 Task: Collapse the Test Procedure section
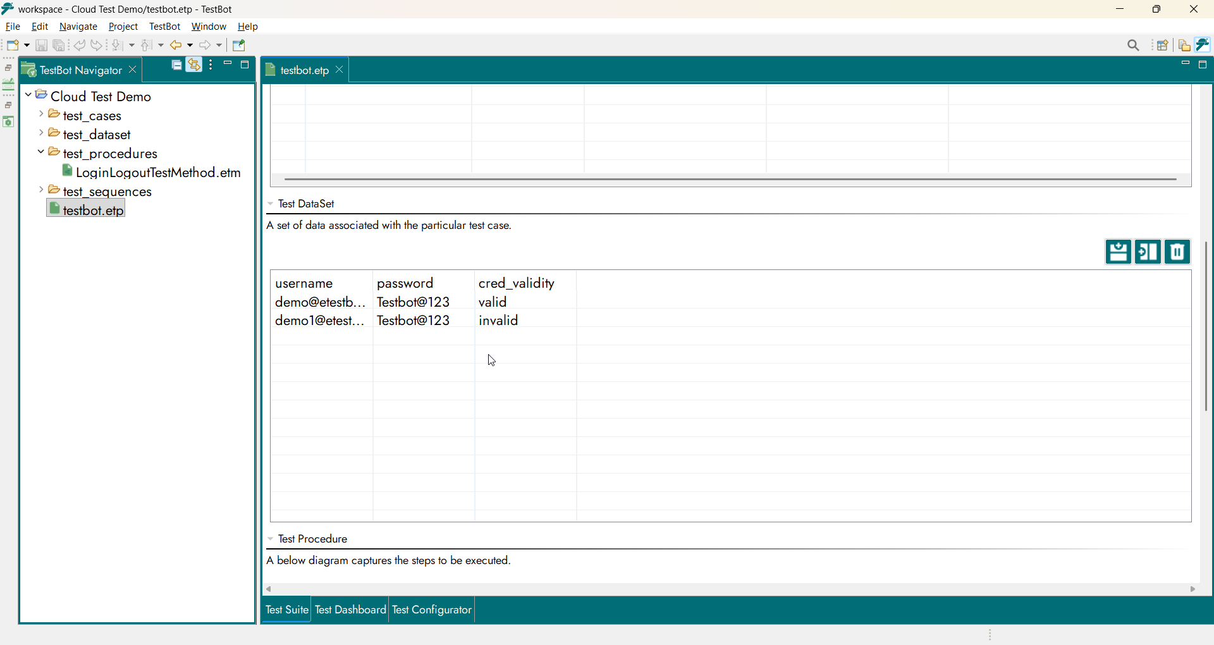(271, 539)
